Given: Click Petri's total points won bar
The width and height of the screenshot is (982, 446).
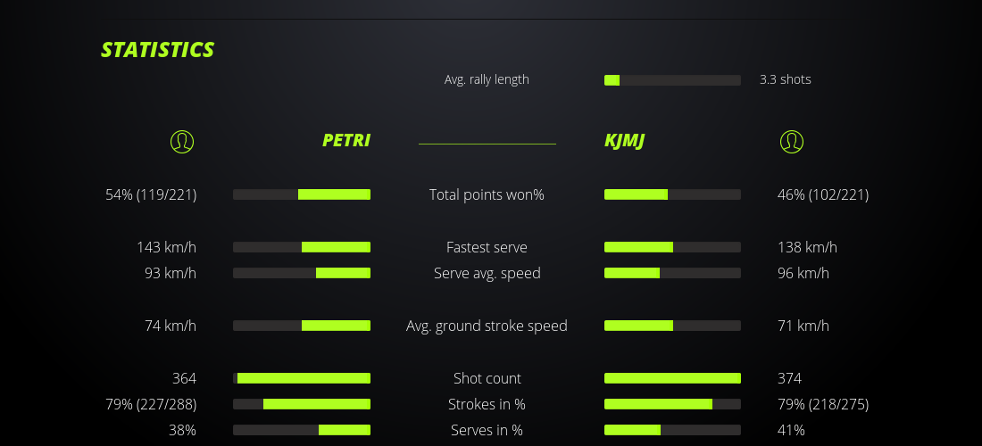Looking at the screenshot, I should (x=302, y=194).
